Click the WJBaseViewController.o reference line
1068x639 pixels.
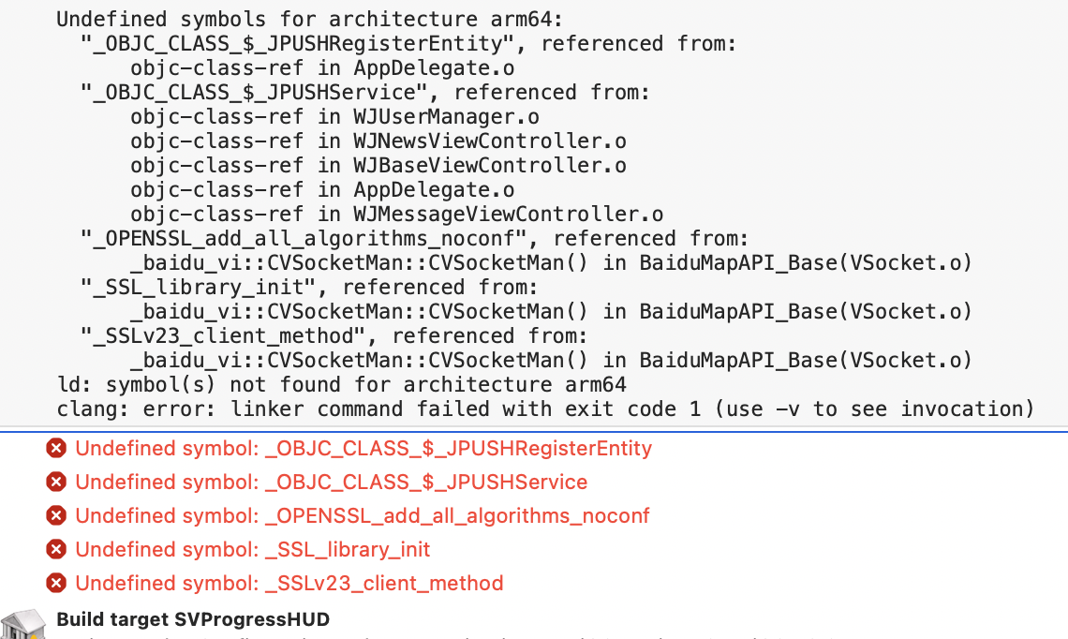(x=378, y=166)
